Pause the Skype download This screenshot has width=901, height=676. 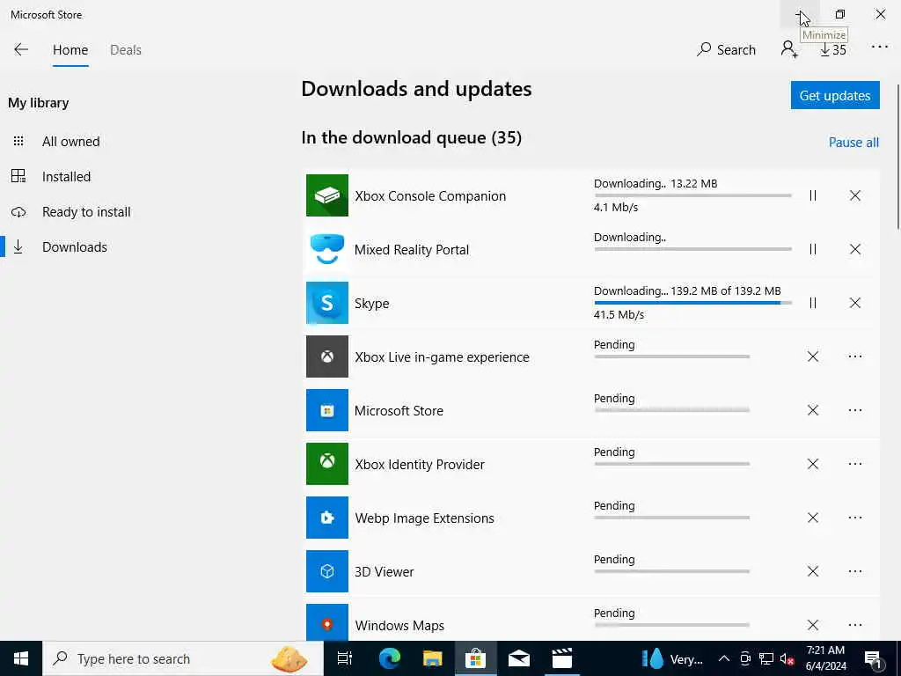(x=812, y=303)
